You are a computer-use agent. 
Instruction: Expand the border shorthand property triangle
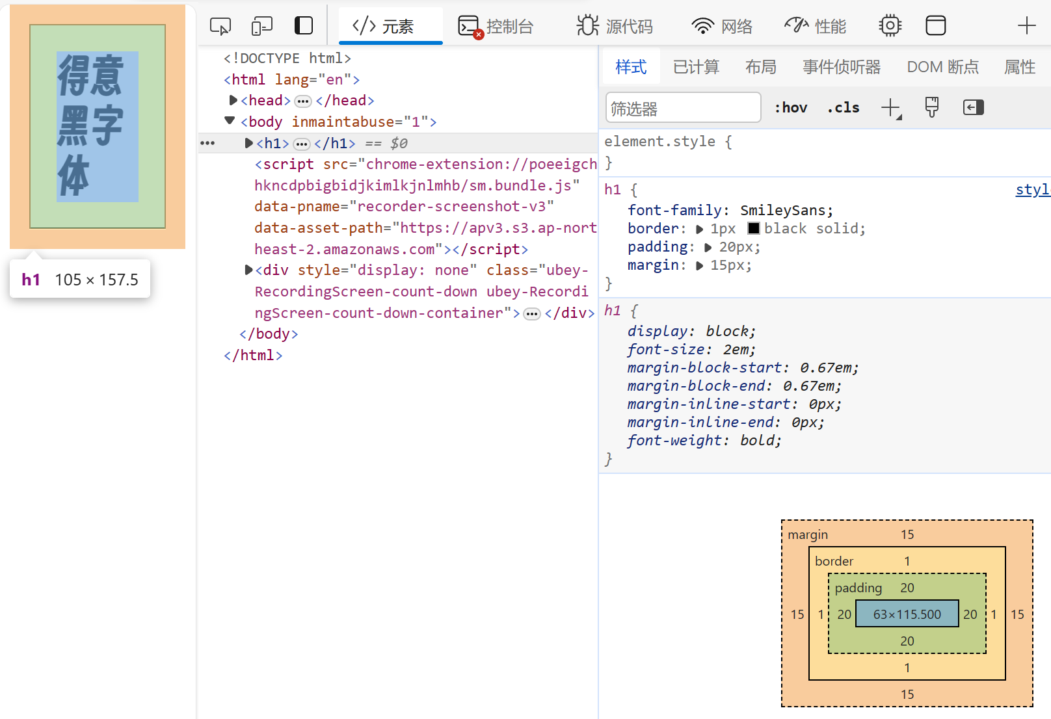(x=699, y=229)
